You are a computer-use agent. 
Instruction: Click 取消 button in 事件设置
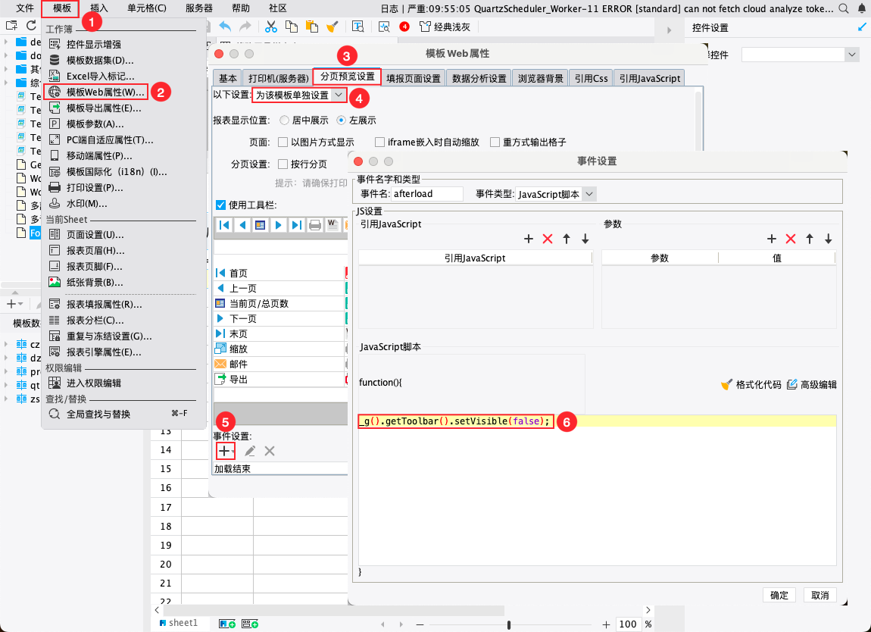point(820,596)
